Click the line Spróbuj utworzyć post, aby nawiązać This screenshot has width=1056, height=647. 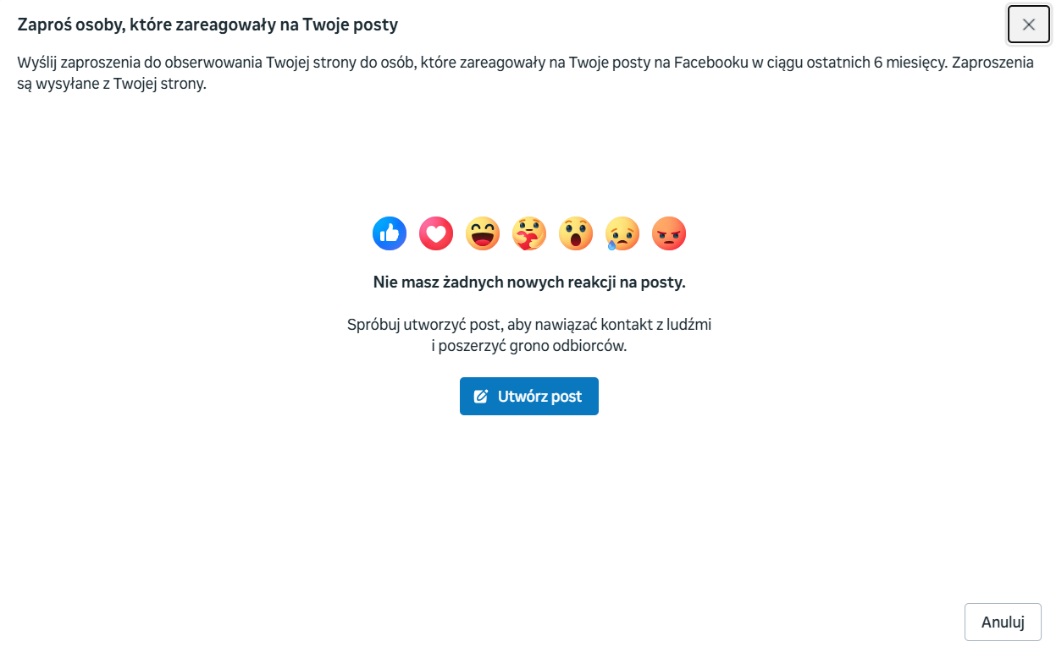click(x=529, y=324)
